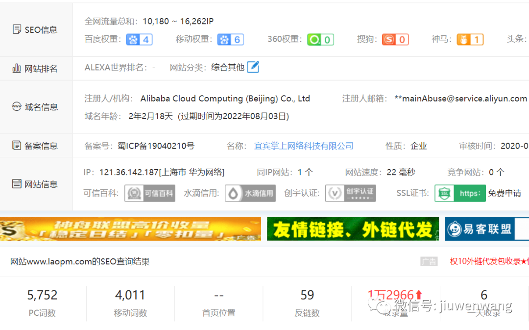This screenshot has height=330, width=529.
Task: Open the Baidu weight badge showing 4
Action: pyautogui.click(x=139, y=40)
